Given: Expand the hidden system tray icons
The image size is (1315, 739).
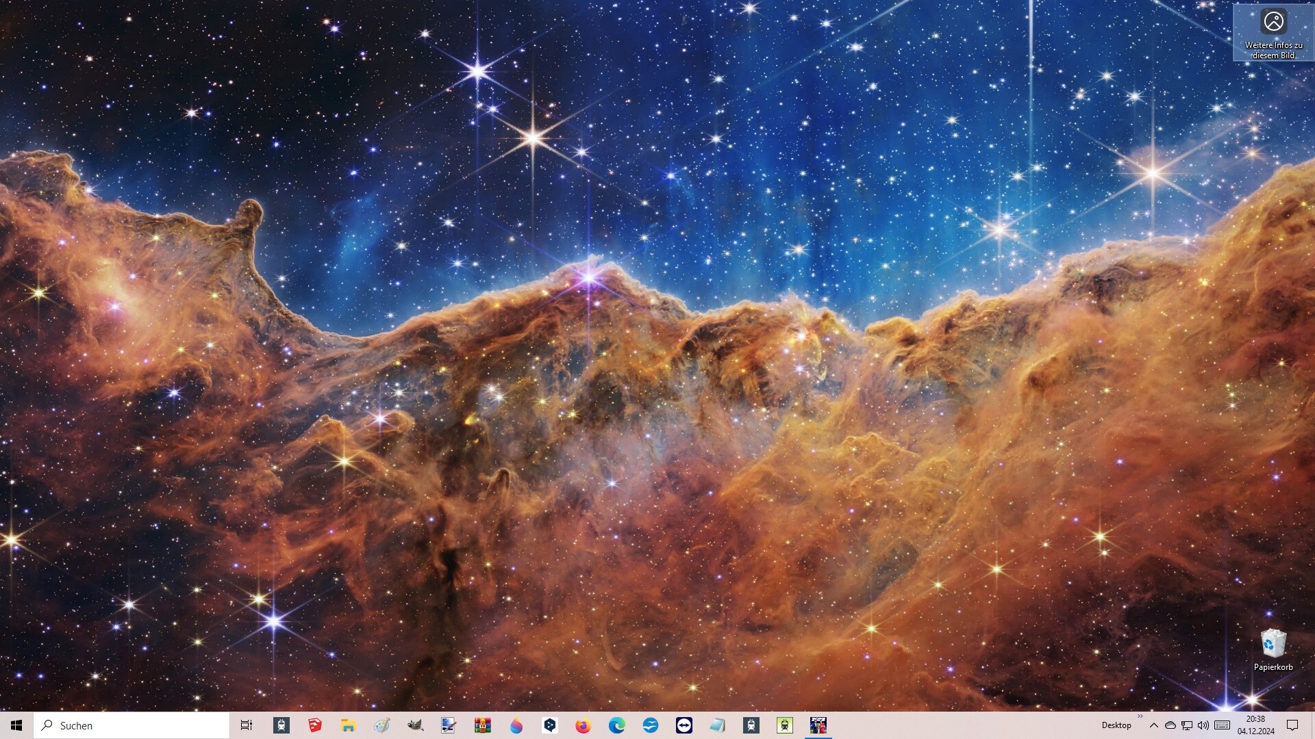Looking at the screenshot, I should pyautogui.click(x=1154, y=725).
